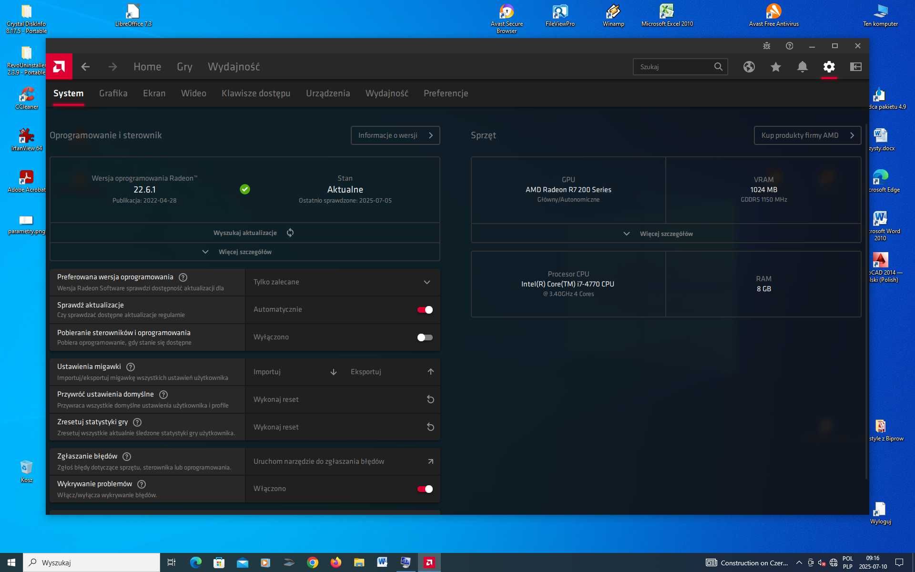Switch to Grafika tab
The height and width of the screenshot is (572, 915).
pos(113,93)
